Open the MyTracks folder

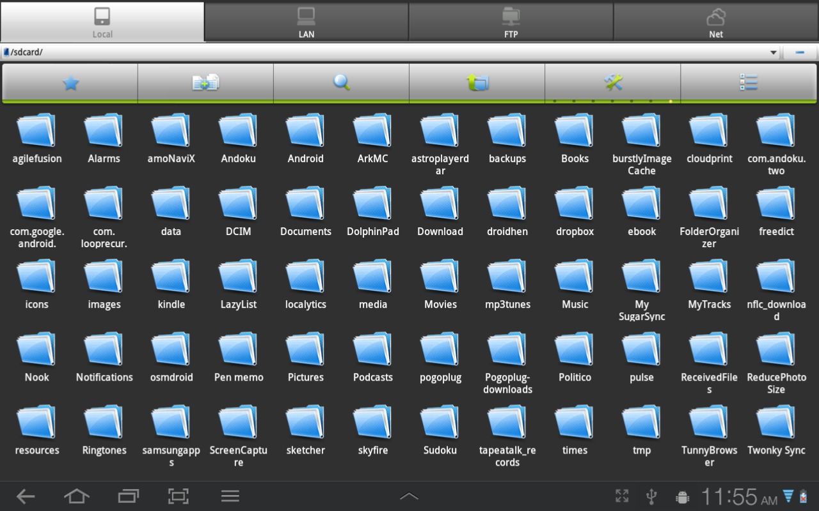coord(709,284)
